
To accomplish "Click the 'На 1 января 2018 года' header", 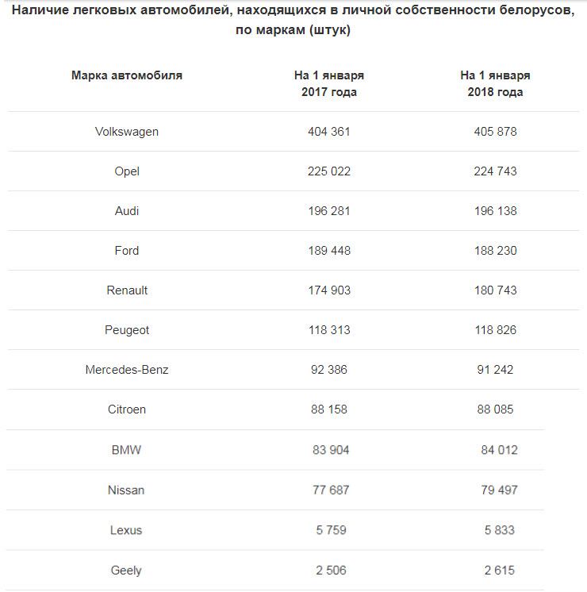I will [x=495, y=83].
